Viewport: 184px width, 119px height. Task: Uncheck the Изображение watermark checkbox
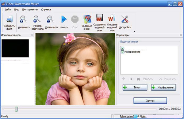(122, 52)
